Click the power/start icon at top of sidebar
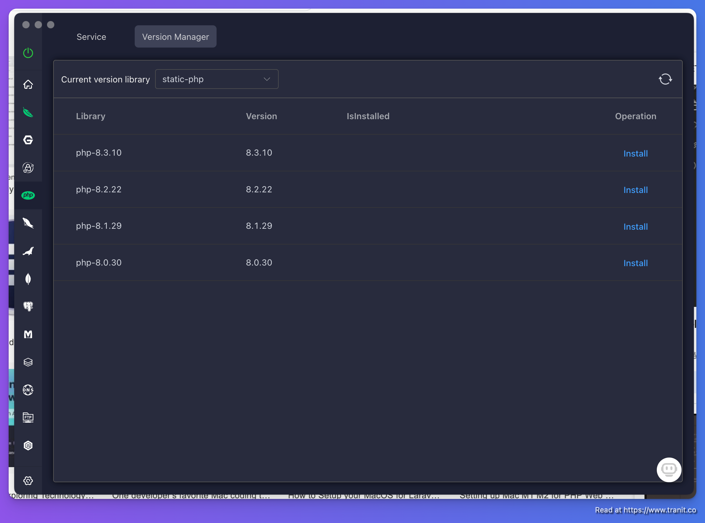The width and height of the screenshot is (705, 523). (28, 53)
